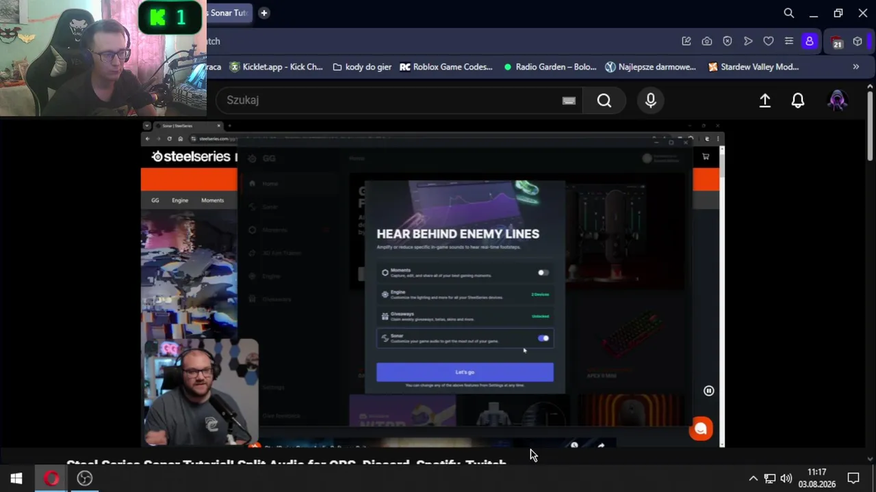The width and height of the screenshot is (876, 492).
Task: Open the easy setup sliders icon
Action: click(789, 41)
